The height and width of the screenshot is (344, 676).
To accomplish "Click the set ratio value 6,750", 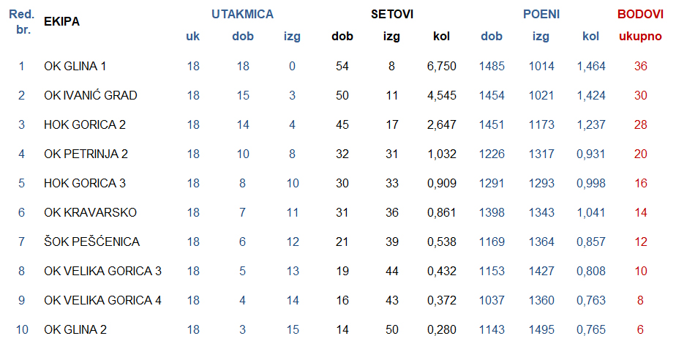I will coord(441,66).
